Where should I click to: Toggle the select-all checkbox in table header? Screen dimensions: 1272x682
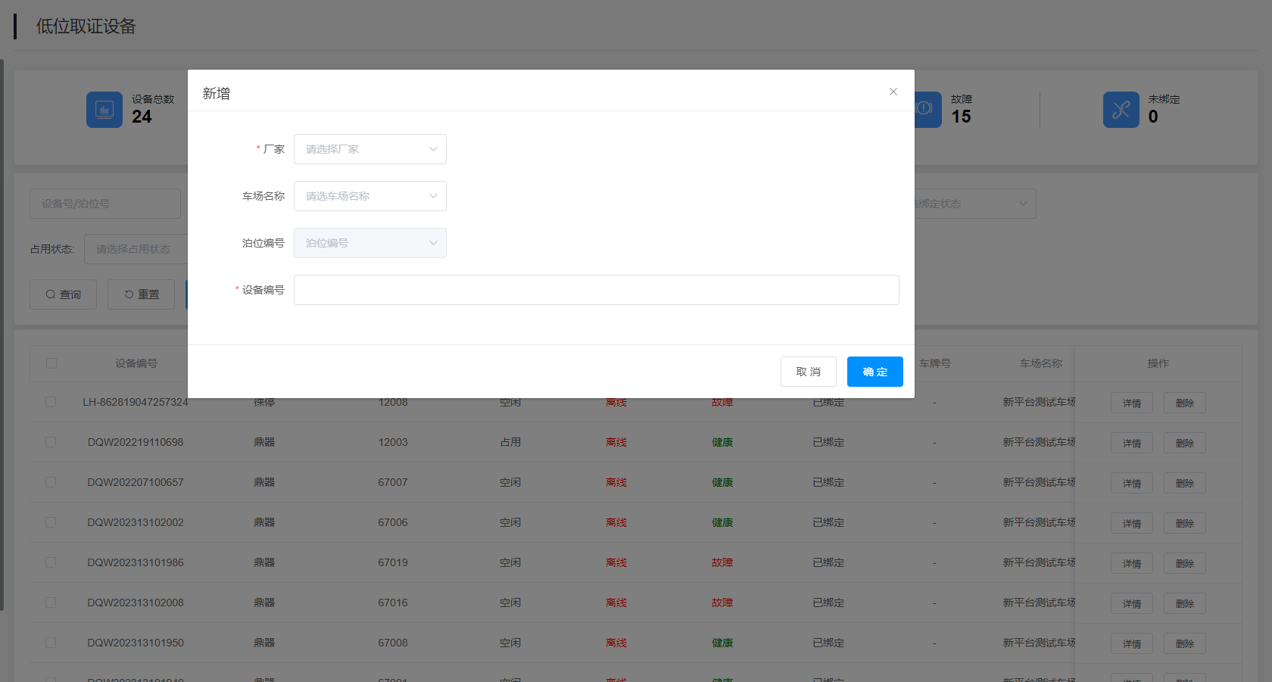[x=51, y=363]
